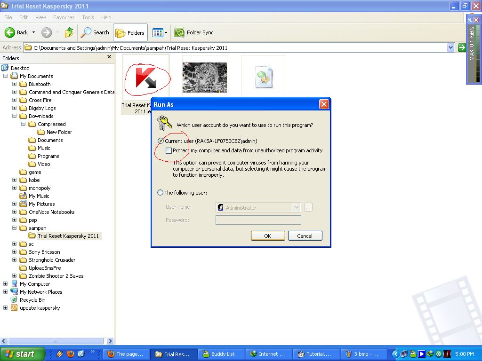Select the Current user radio button

click(161, 141)
